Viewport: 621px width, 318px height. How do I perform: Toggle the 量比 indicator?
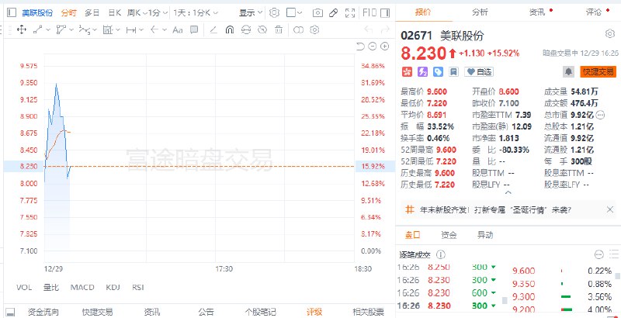tap(51, 288)
